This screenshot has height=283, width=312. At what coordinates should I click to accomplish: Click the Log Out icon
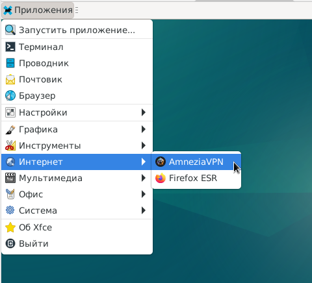(x=10, y=243)
